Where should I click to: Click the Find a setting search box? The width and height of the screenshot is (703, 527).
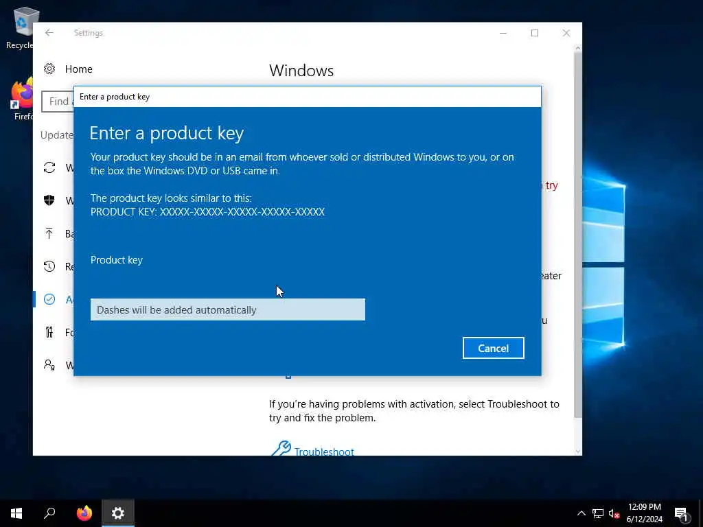coord(58,102)
